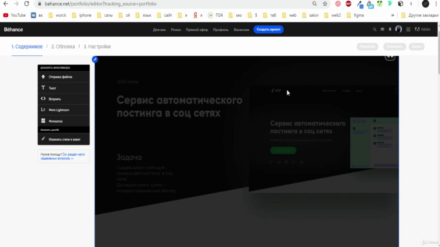Click the browser address bar URL

(100, 4)
